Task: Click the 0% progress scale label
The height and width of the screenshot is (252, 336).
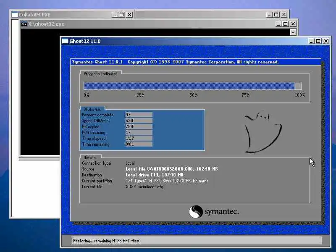Action: pos(87,95)
